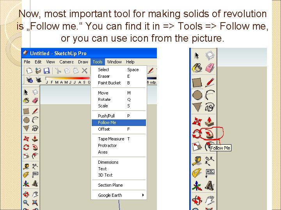This screenshot has width=281, height=210.
Task: Open the Camera menu
Action: 66,62
